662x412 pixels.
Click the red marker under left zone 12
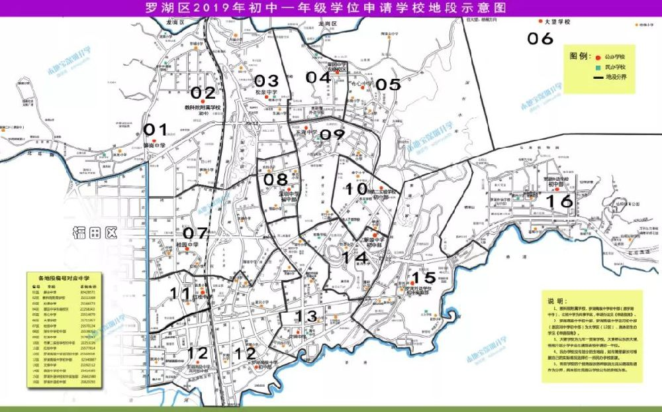point(197,362)
